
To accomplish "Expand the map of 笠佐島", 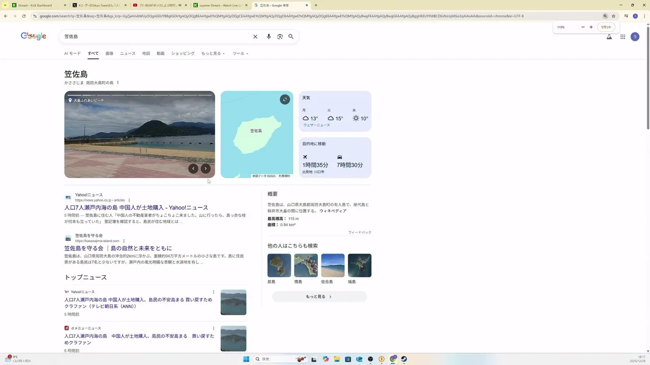I will coord(285,99).
